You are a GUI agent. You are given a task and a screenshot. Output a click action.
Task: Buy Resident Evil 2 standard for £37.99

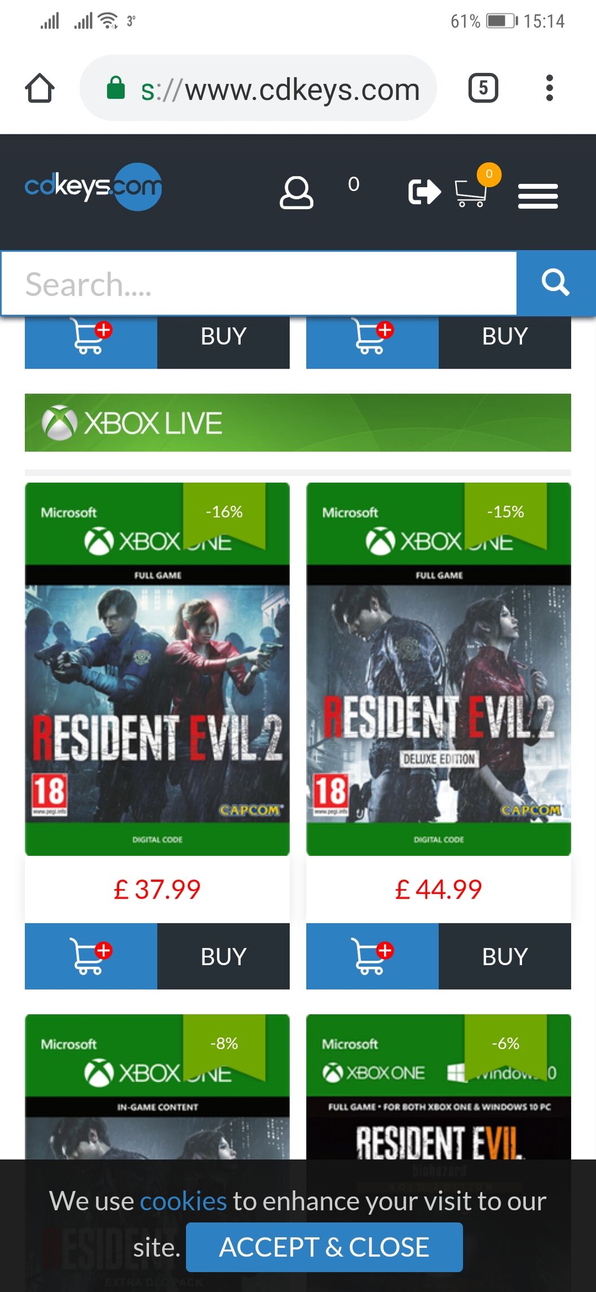coord(223,956)
